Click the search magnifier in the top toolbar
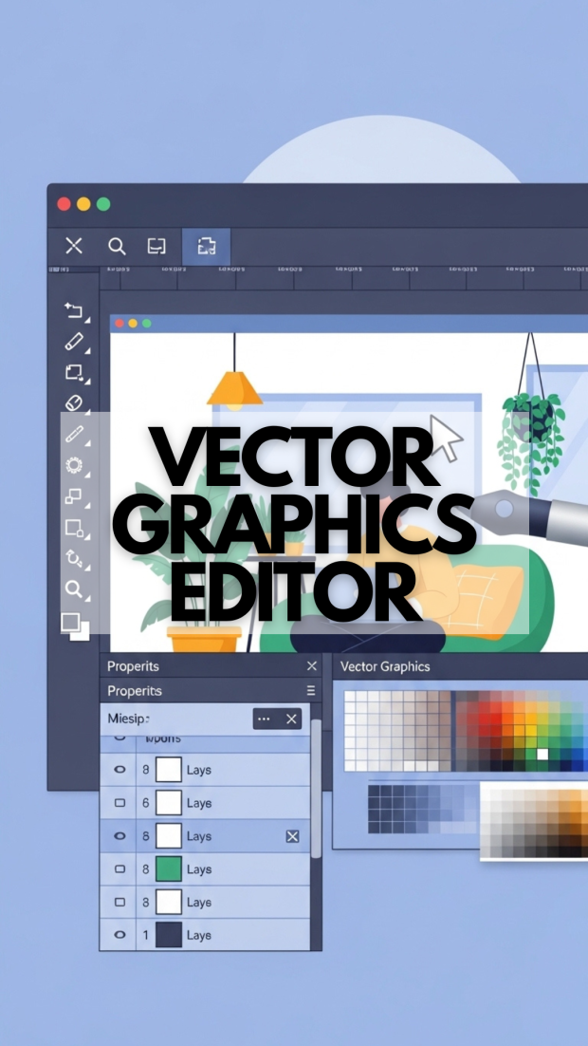588x1046 pixels. click(x=117, y=247)
